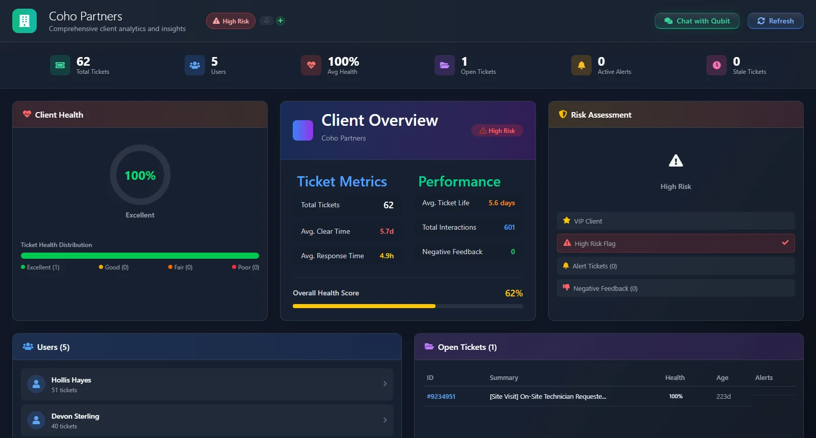Click the Avg. Ticket Life 5.6 days value
Screen dimensions: 816x438
(502, 203)
